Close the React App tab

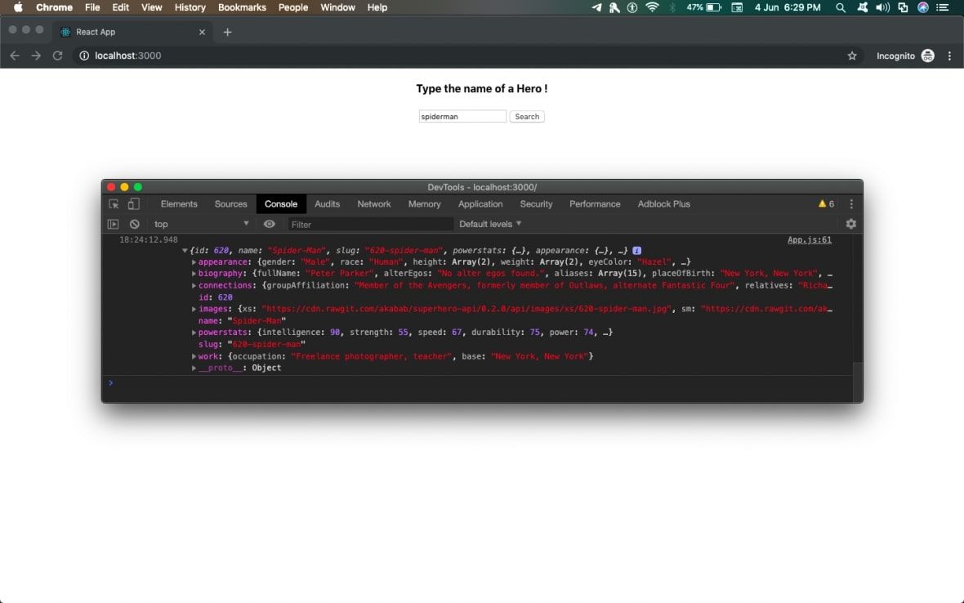[x=203, y=32]
